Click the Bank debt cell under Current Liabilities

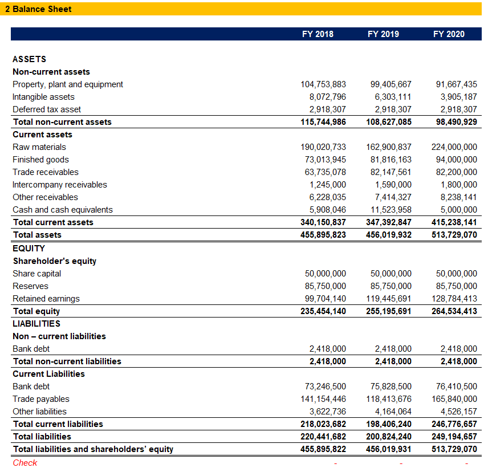[30, 386]
